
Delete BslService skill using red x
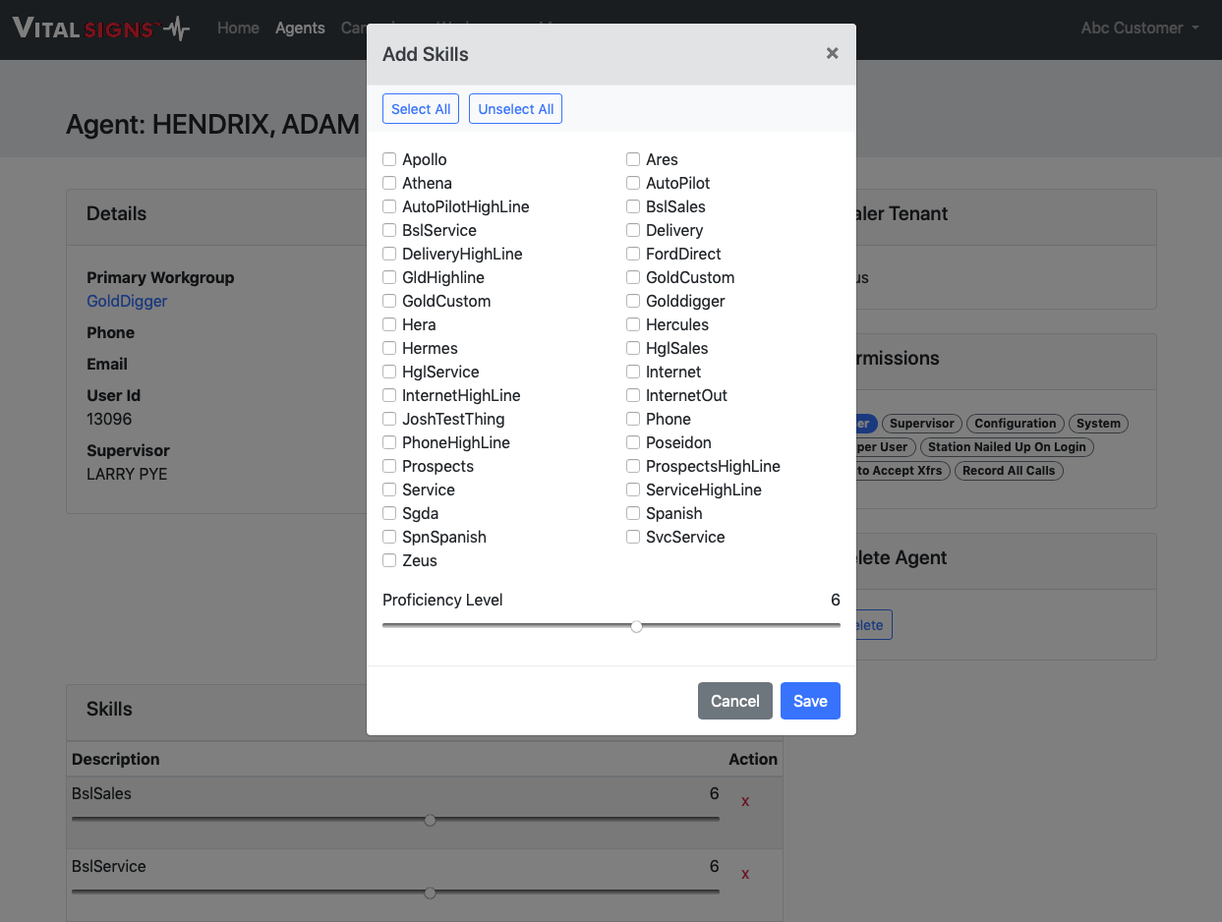[745, 874]
